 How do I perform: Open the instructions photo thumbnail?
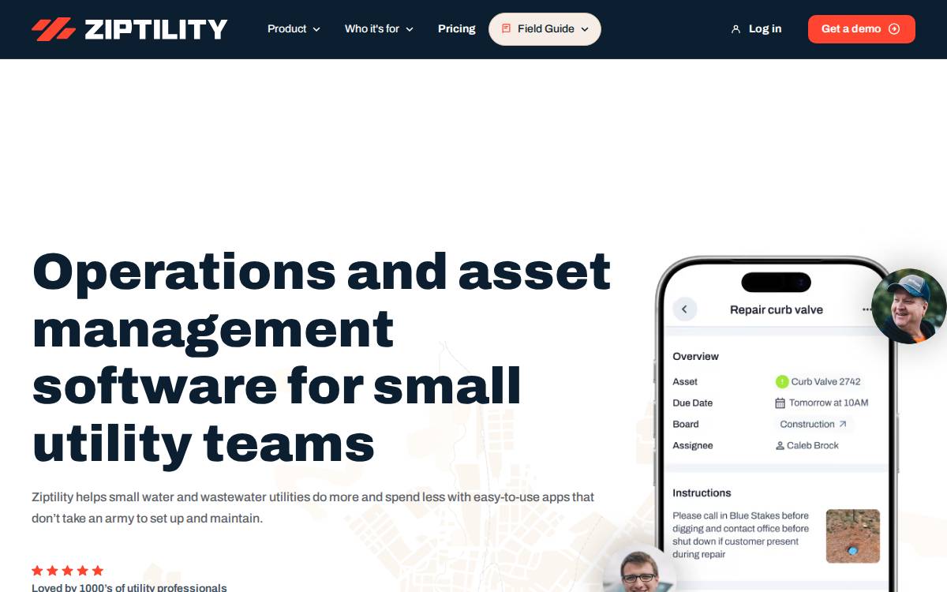coord(853,536)
